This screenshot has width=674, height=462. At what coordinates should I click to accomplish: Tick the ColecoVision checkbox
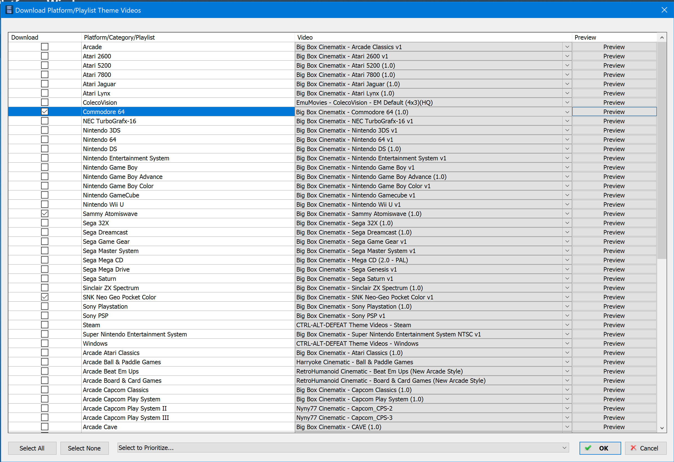45,102
